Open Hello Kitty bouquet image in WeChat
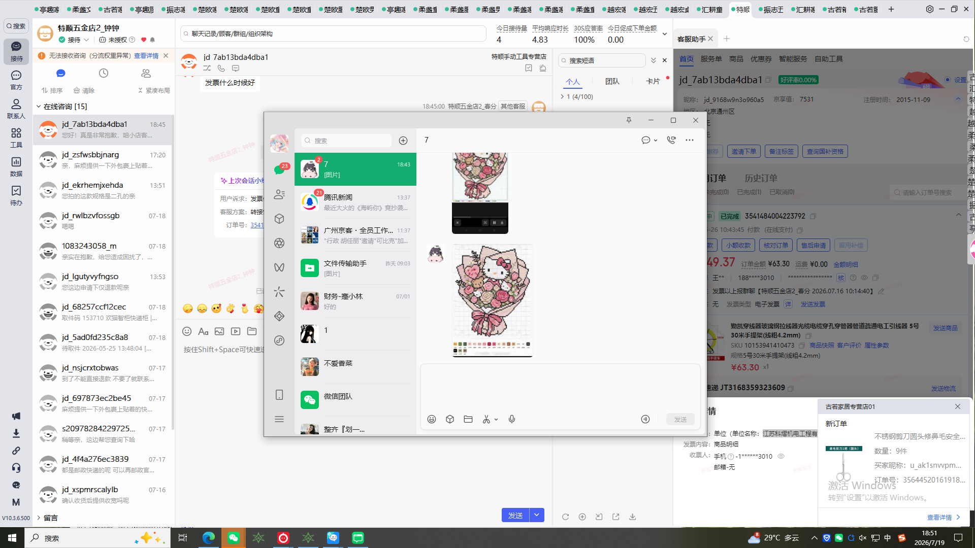The height and width of the screenshot is (548, 975). click(x=493, y=300)
